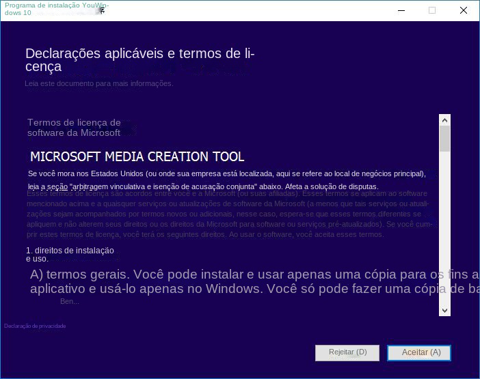
Task: Click the "leia a seção" underlined text
Action: tap(48, 186)
